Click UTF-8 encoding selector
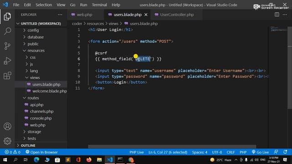The height and width of the screenshot is (164, 292). pyautogui.click(x=217, y=152)
